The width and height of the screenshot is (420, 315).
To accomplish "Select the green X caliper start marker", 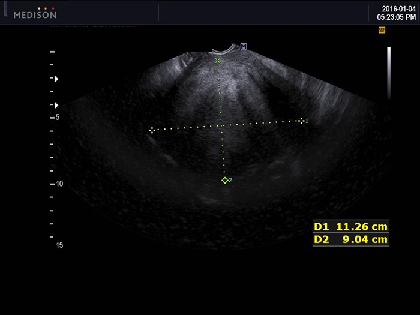I will tap(217, 61).
